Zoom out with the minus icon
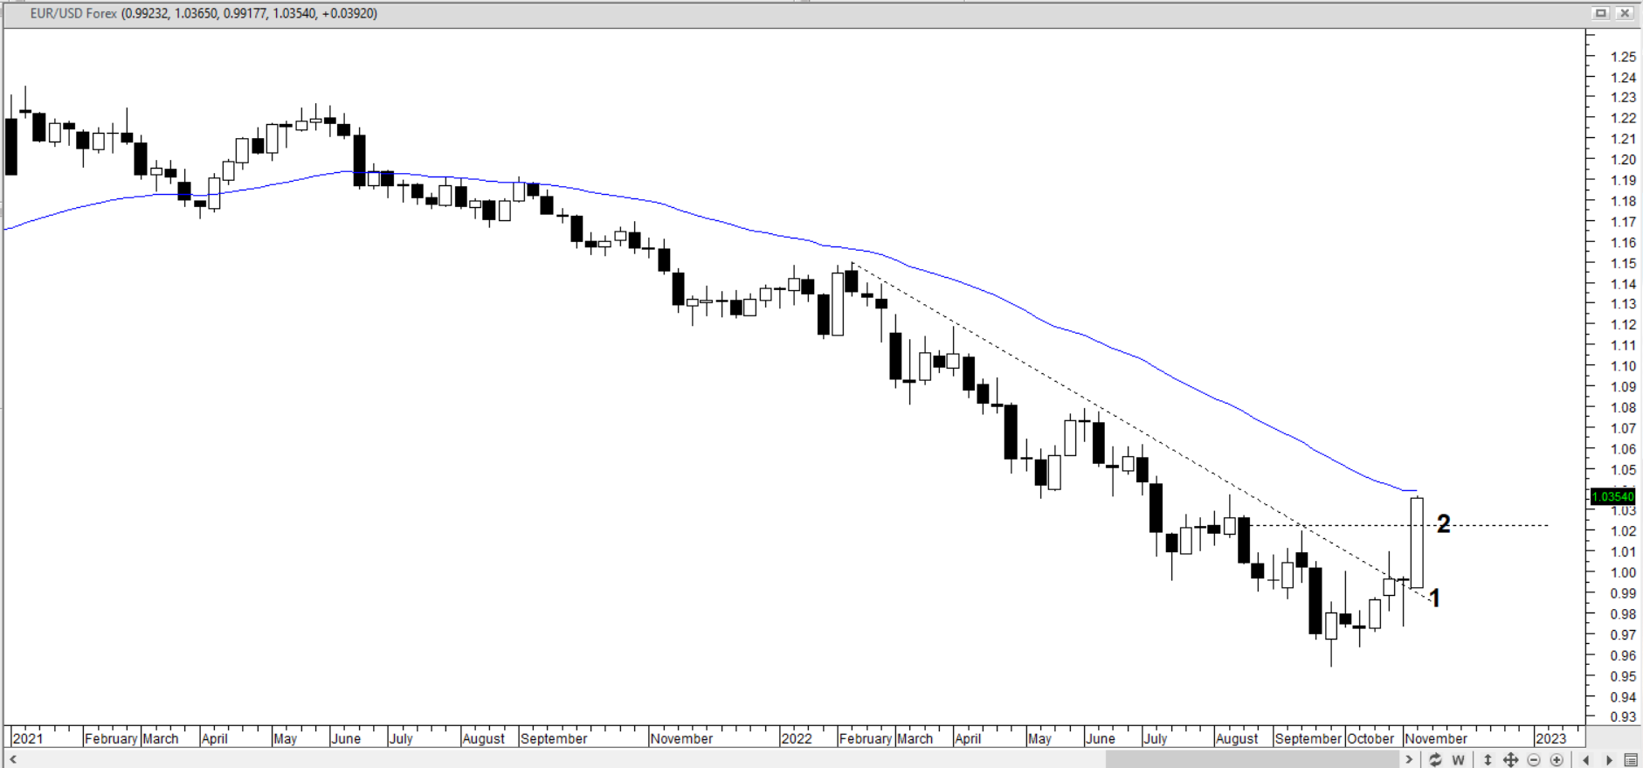Image resolution: width=1643 pixels, height=768 pixels. point(1534,760)
